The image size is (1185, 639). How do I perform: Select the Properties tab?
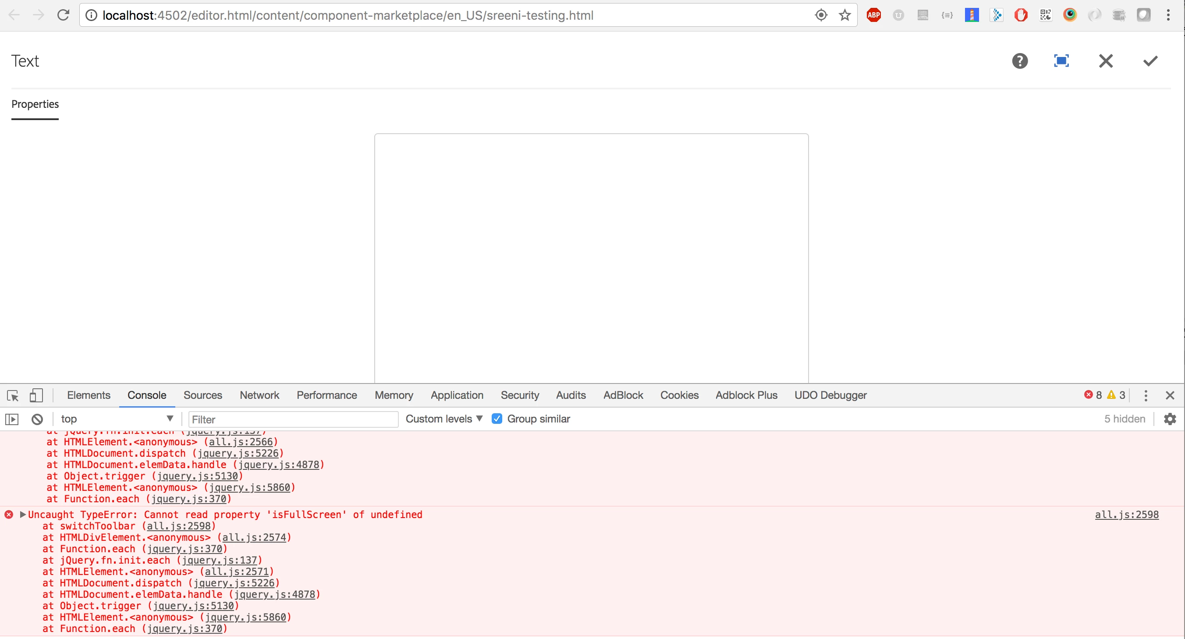(35, 104)
